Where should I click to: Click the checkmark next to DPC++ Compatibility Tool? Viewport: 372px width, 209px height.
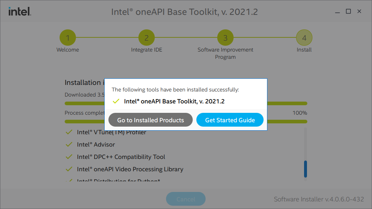click(x=69, y=157)
